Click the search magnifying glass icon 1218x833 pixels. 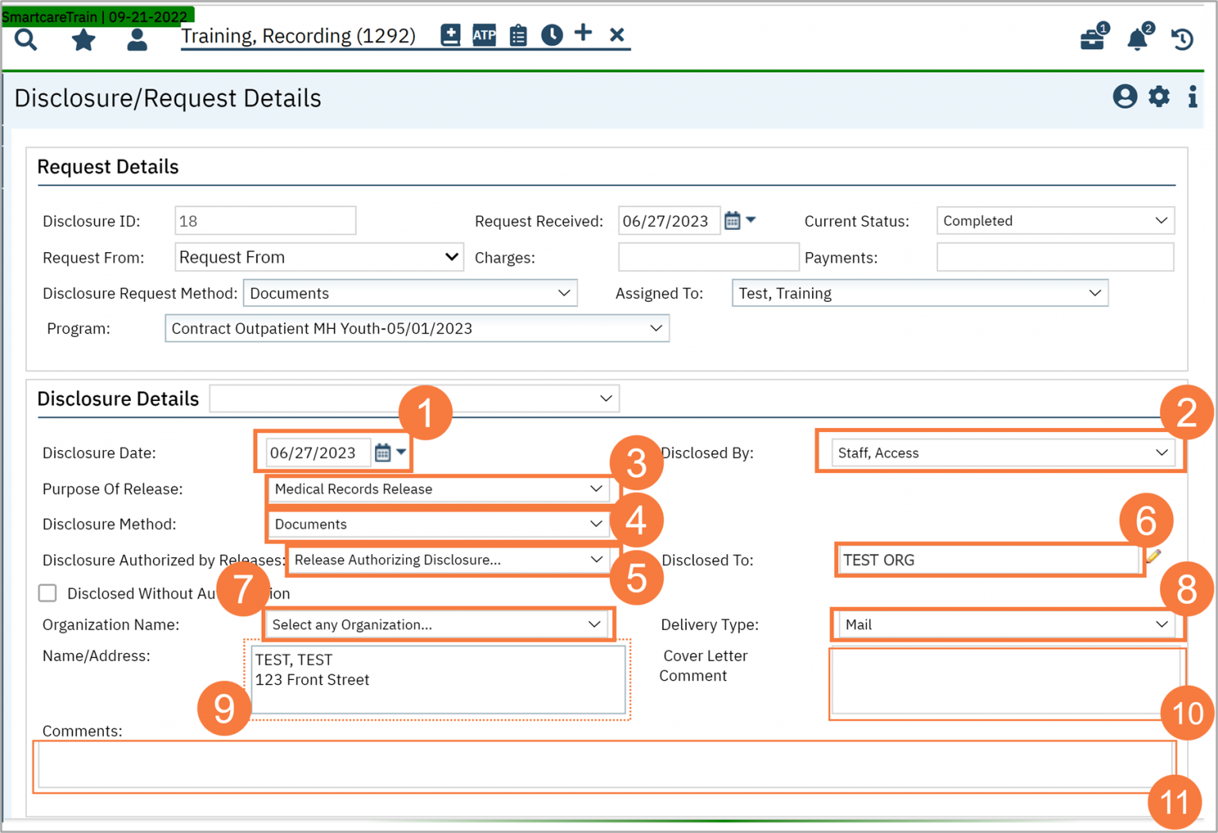pos(25,39)
